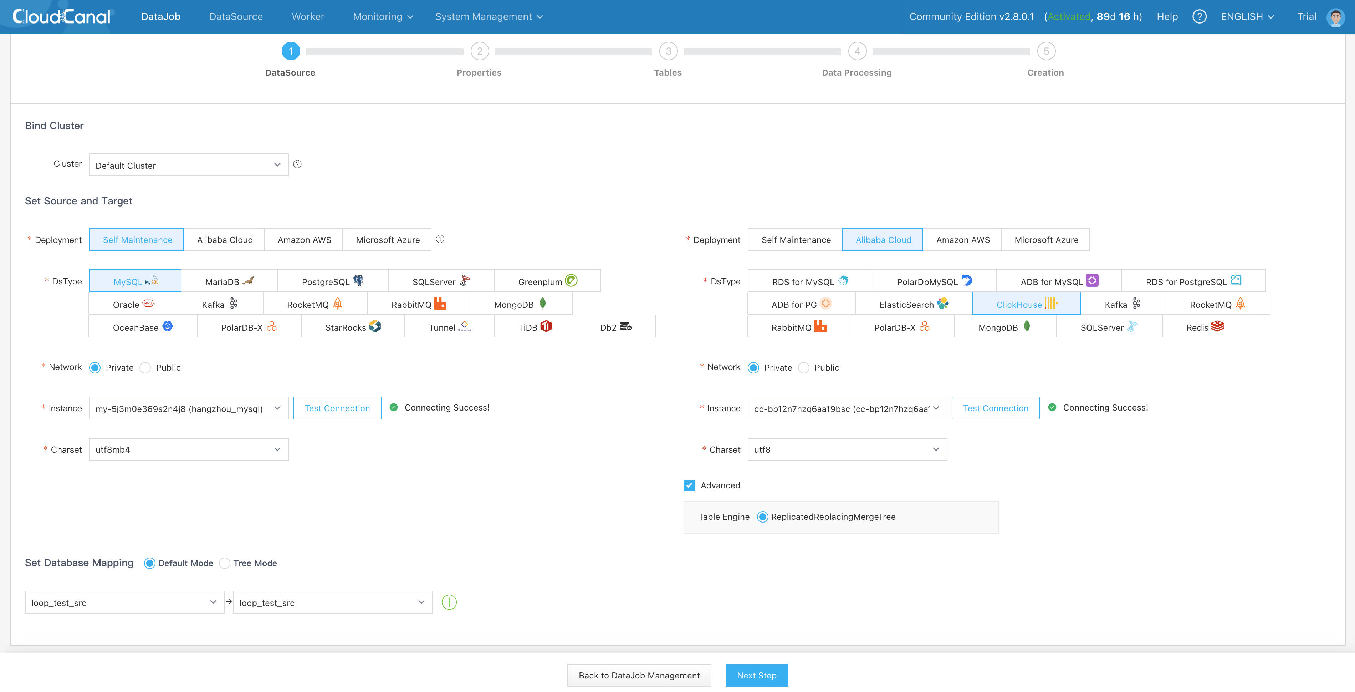Open the Default Cluster dropdown
This screenshot has width=1355, height=692.
pyautogui.click(x=189, y=165)
